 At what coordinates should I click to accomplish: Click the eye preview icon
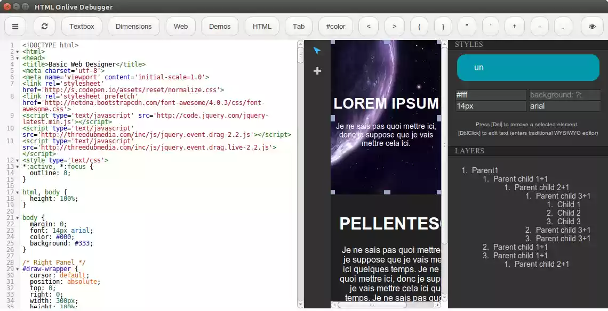pos(592,26)
